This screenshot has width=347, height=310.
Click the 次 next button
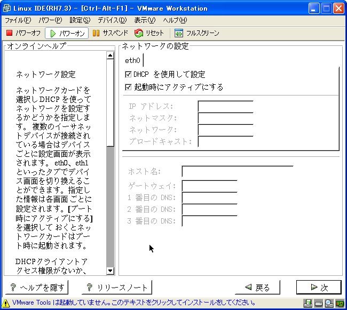click(x=319, y=287)
